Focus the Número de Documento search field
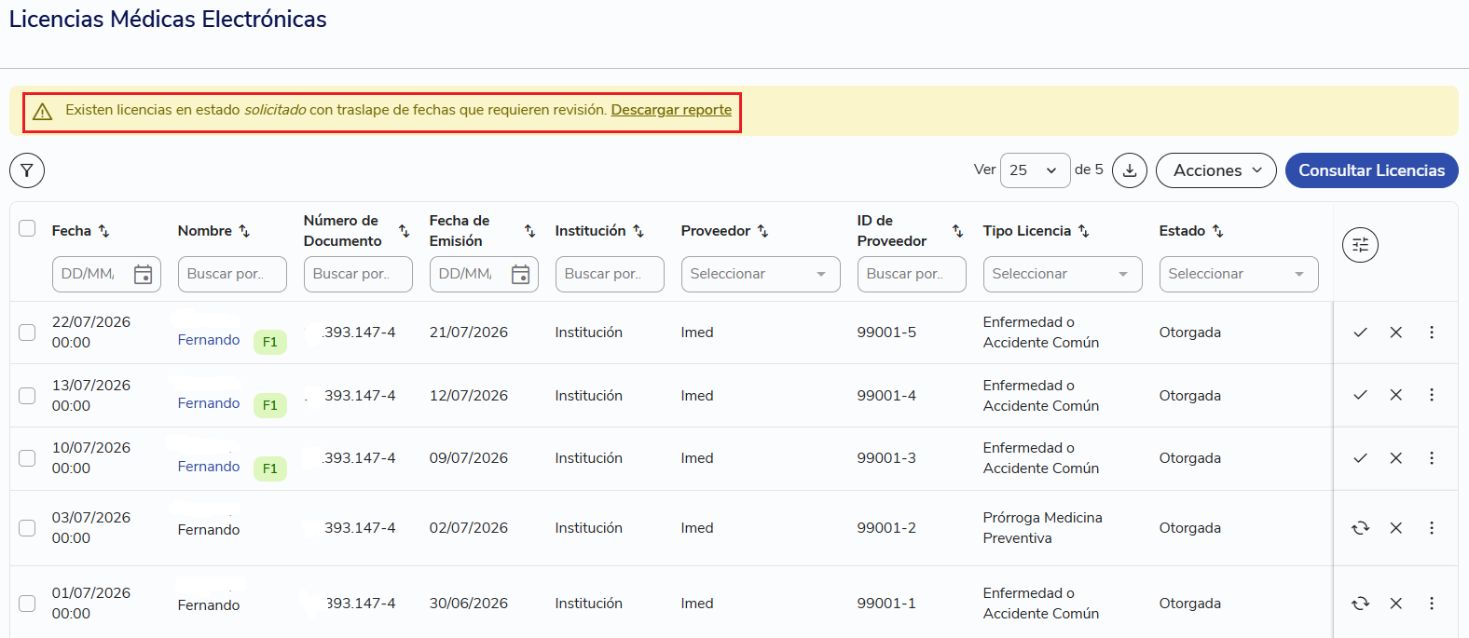The width and height of the screenshot is (1469, 638). tap(358, 274)
